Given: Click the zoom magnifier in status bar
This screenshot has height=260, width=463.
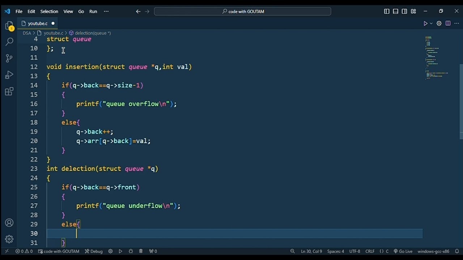Looking at the screenshot, I should point(292,251).
